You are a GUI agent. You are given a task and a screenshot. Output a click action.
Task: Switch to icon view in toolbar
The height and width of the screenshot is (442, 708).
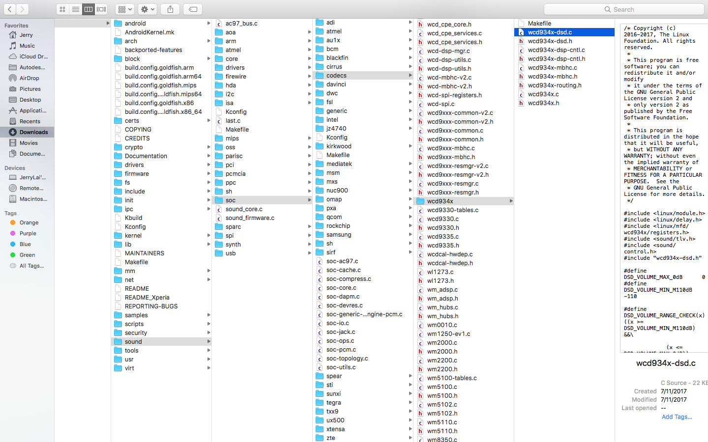point(62,9)
